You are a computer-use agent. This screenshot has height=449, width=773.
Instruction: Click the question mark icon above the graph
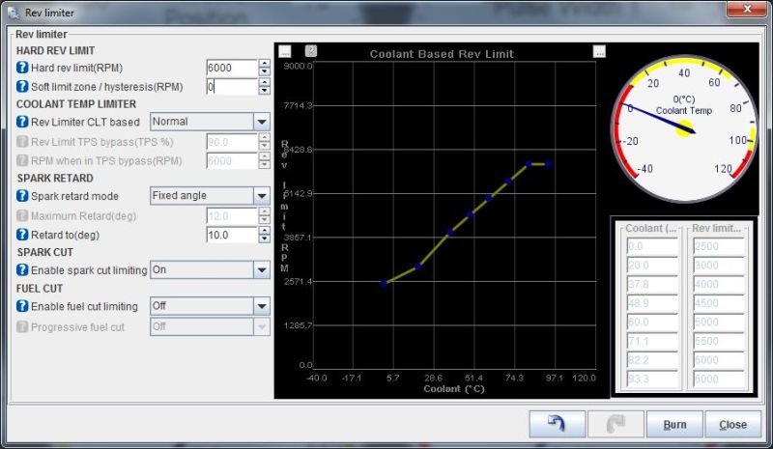pos(310,51)
